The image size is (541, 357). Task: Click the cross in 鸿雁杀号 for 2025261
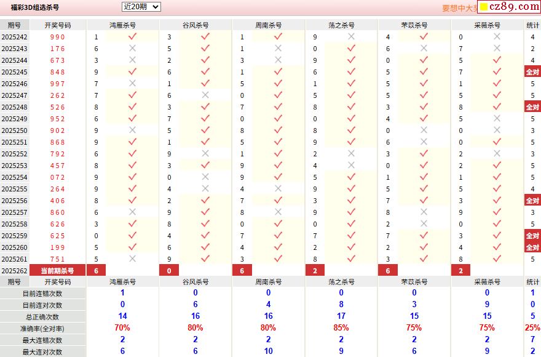tap(132, 259)
